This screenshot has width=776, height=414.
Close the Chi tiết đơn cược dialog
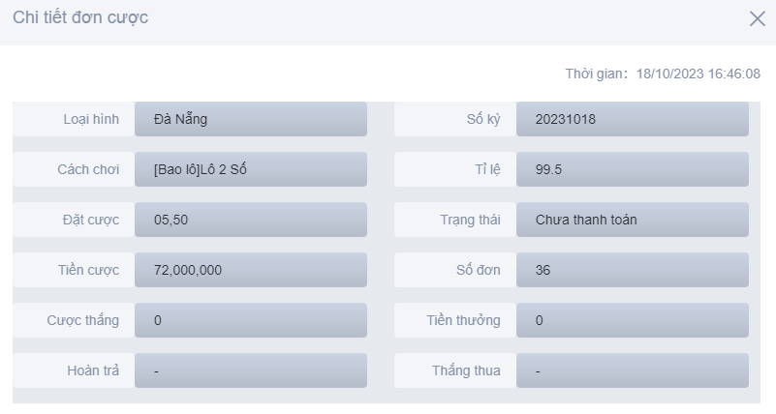point(757,18)
